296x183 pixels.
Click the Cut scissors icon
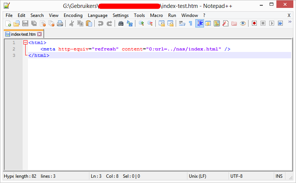72,23
